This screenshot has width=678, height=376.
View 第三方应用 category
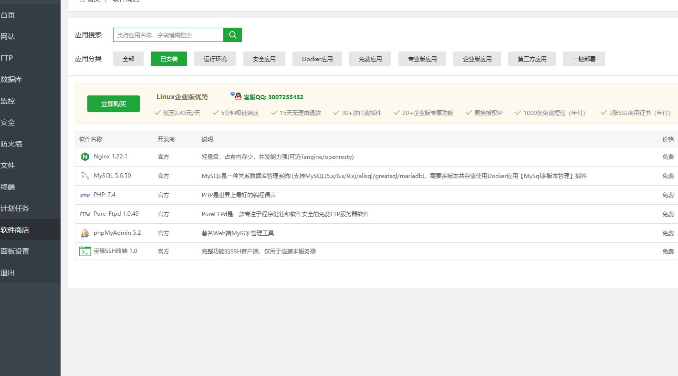(532, 59)
